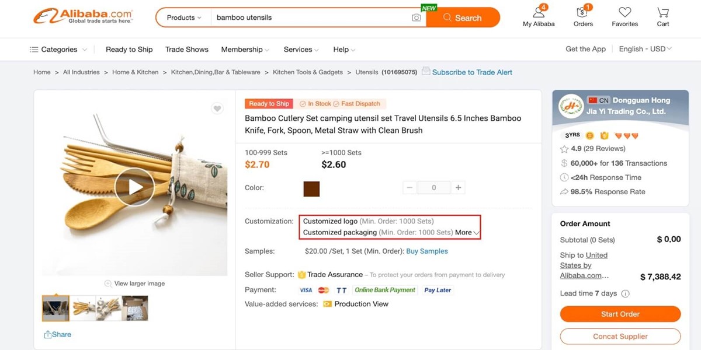This screenshot has height=350, width=701.
Task: Expand More customization options
Action: click(x=467, y=232)
